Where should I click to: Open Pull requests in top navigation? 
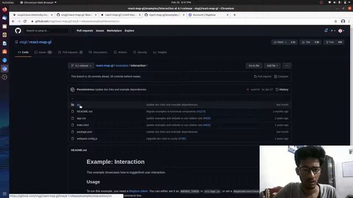tap(84, 31)
